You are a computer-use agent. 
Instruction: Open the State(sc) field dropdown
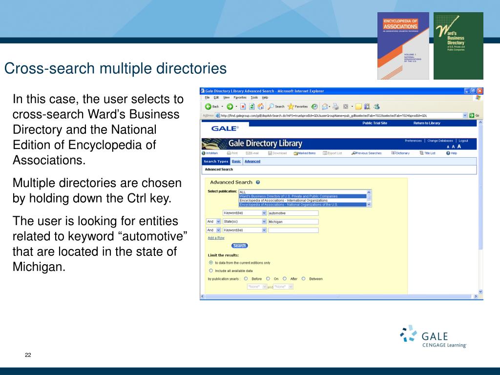(x=245, y=222)
